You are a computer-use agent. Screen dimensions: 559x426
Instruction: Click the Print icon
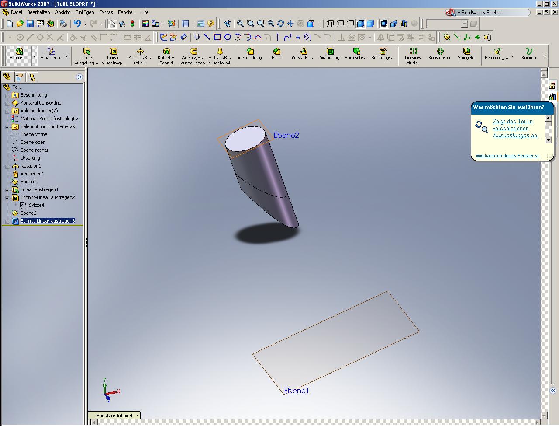[x=63, y=24]
